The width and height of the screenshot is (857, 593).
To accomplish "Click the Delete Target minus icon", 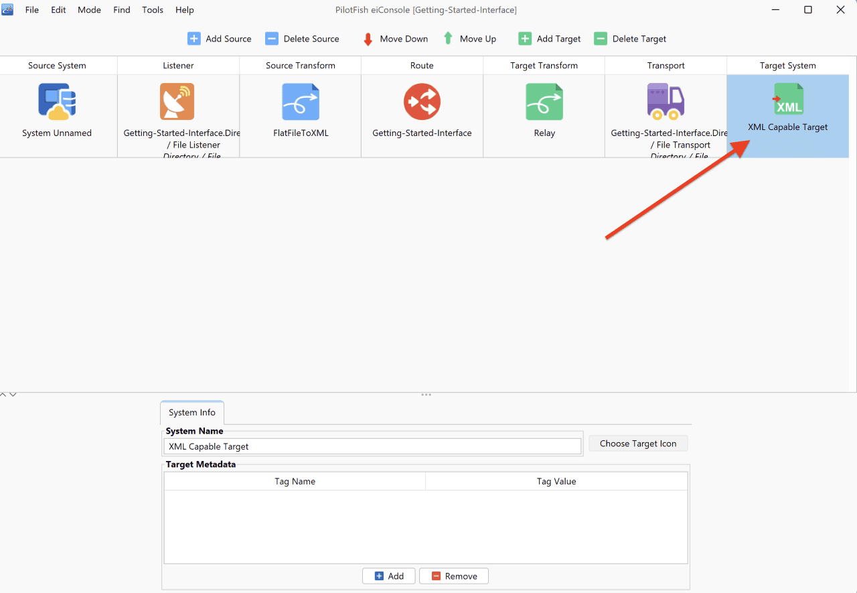I will pyautogui.click(x=601, y=39).
